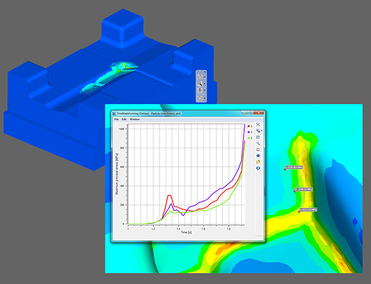Click the open folder icon in plot toolbar
This screenshot has height=284, width=371.
(x=258, y=162)
